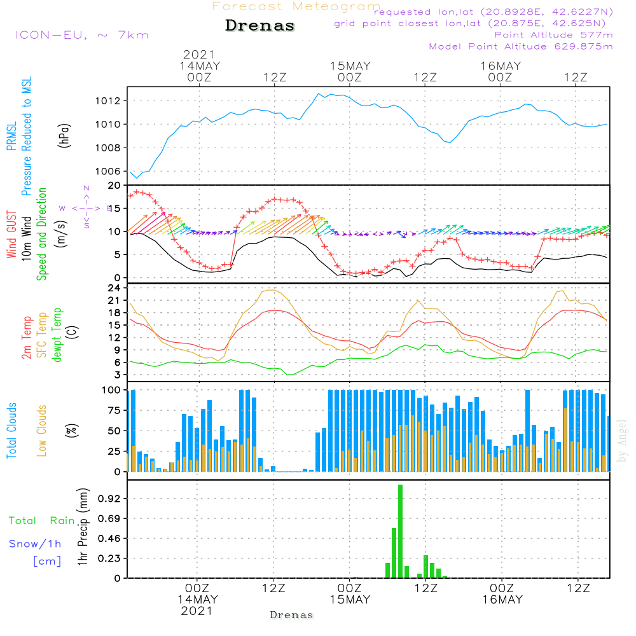The width and height of the screenshot is (636, 636).
Task: Click the green Total Rain legend label
Action: (x=42, y=521)
